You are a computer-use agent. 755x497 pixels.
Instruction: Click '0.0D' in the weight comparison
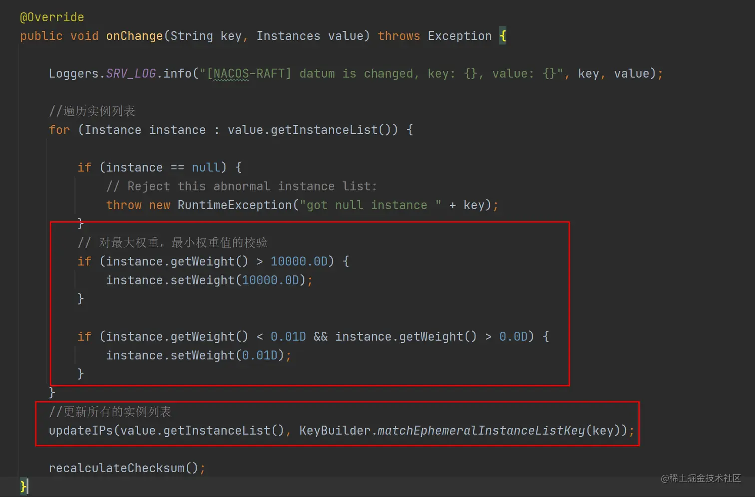point(513,337)
